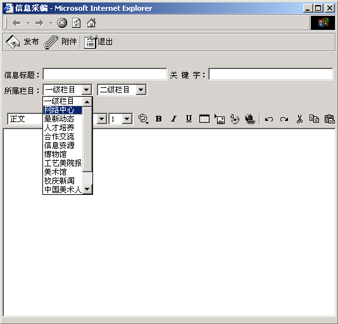Click the undo arrow icon
Viewport: 338px width, 324px height.
(269, 119)
